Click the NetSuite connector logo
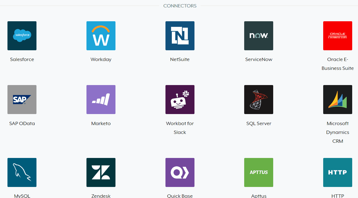 click(x=180, y=36)
